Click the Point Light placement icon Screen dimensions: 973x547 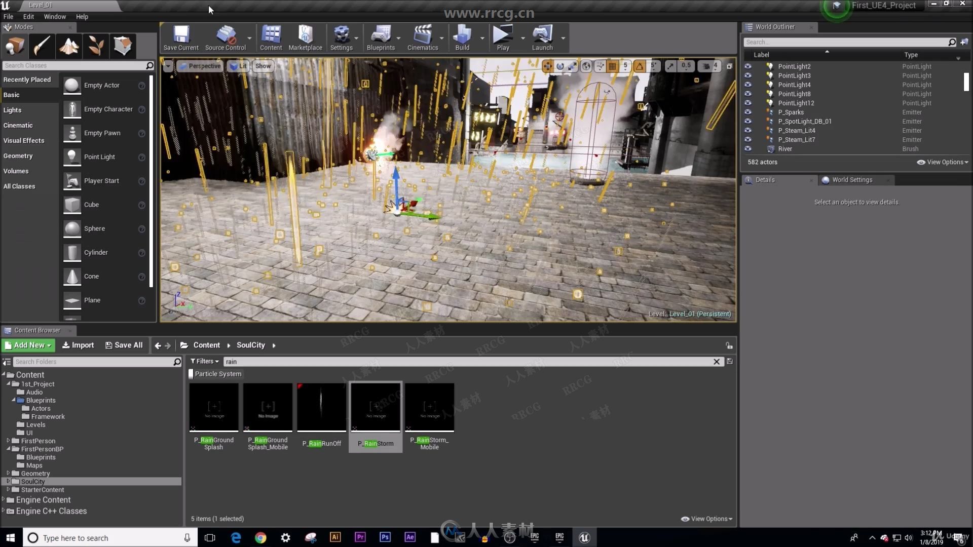(x=72, y=157)
